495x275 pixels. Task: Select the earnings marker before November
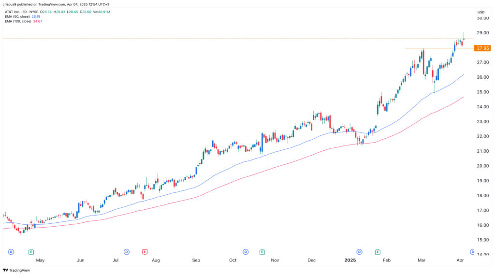[262, 252]
